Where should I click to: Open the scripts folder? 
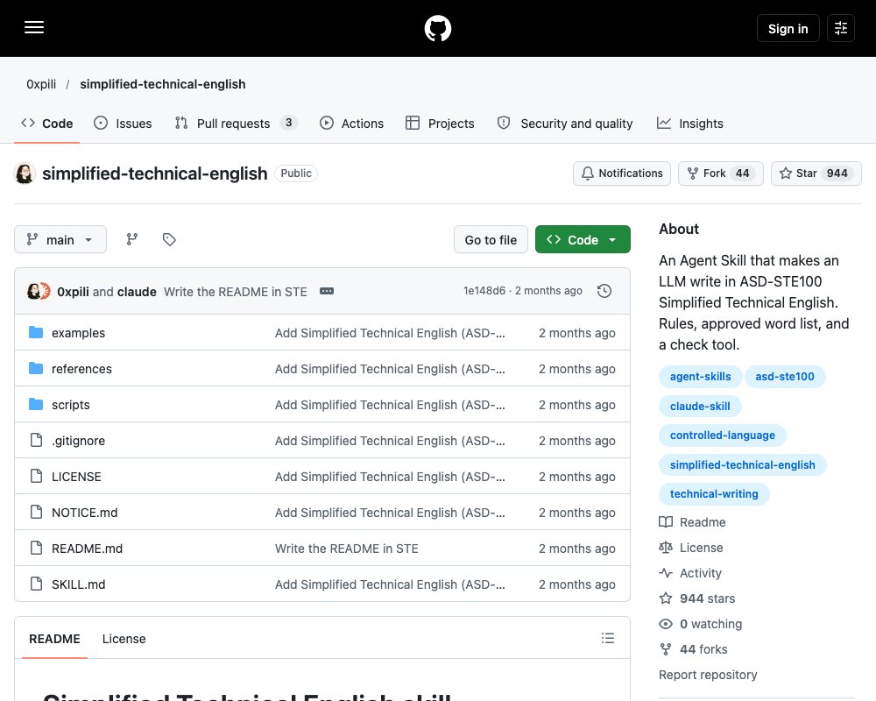[x=70, y=405]
